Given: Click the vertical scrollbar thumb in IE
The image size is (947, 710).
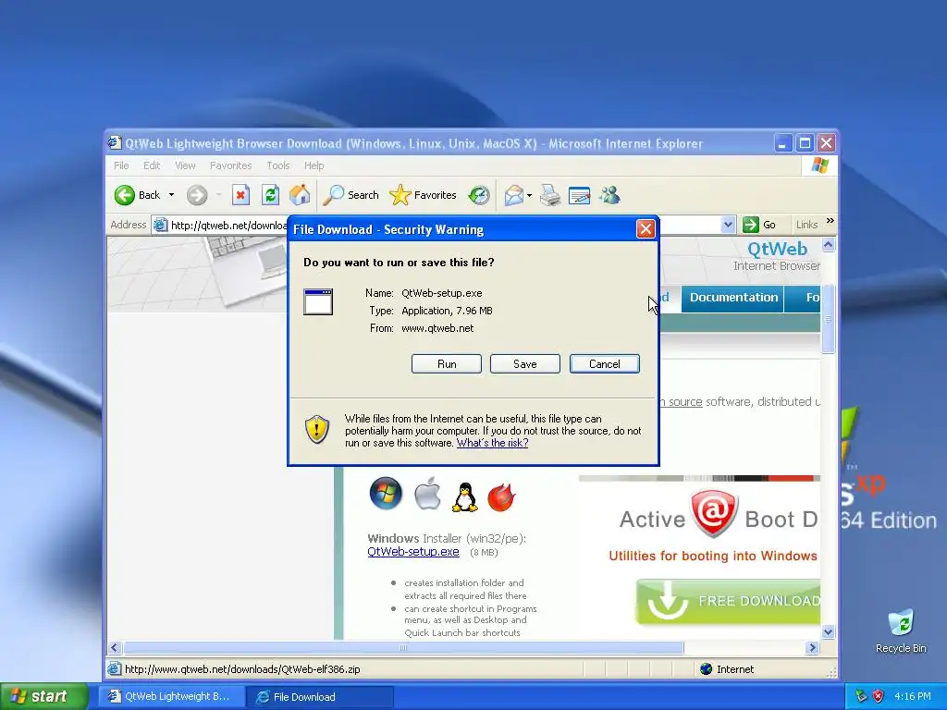Looking at the screenshot, I should click(x=828, y=319).
